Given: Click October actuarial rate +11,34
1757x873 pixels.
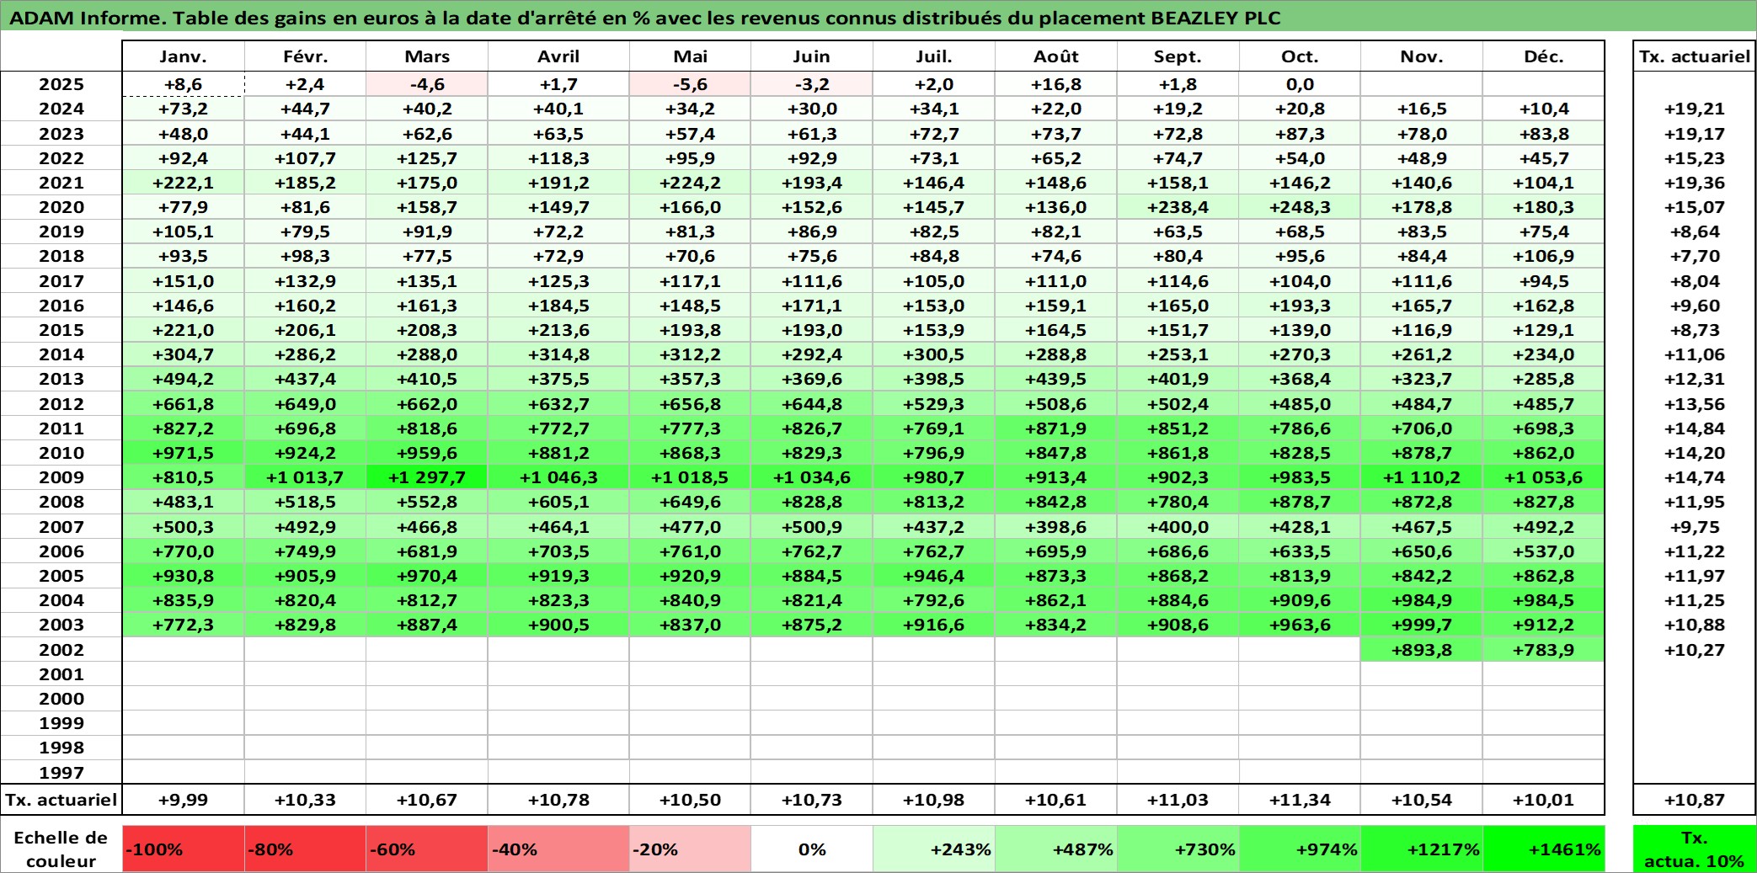Looking at the screenshot, I should tap(1300, 800).
